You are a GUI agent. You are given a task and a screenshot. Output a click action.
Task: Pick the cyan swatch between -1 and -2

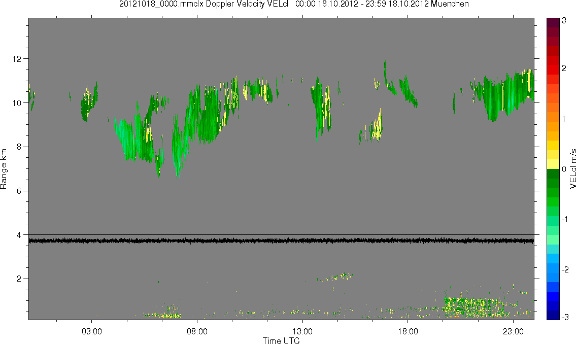[x=553, y=249]
